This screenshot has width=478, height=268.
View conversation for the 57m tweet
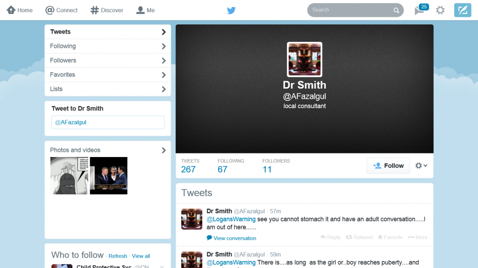(x=235, y=238)
